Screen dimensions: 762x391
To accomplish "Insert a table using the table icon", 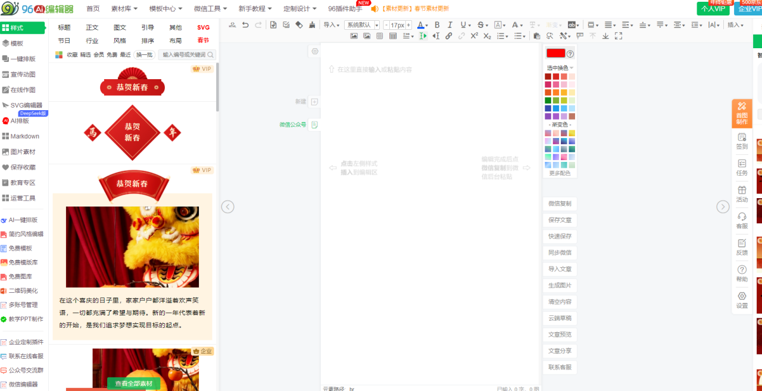I will [393, 36].
